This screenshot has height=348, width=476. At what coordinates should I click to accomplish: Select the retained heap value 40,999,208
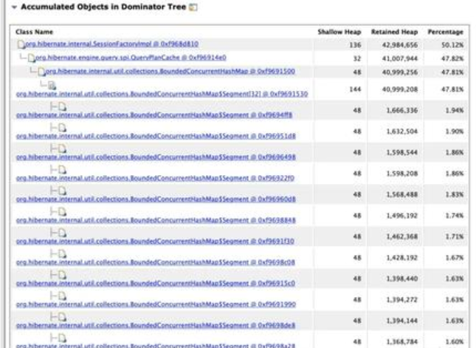400,89
